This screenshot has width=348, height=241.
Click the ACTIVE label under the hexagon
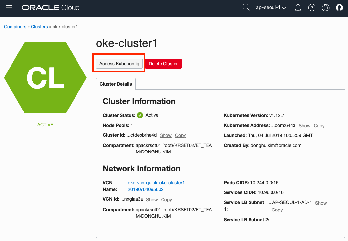coord(45,125)
